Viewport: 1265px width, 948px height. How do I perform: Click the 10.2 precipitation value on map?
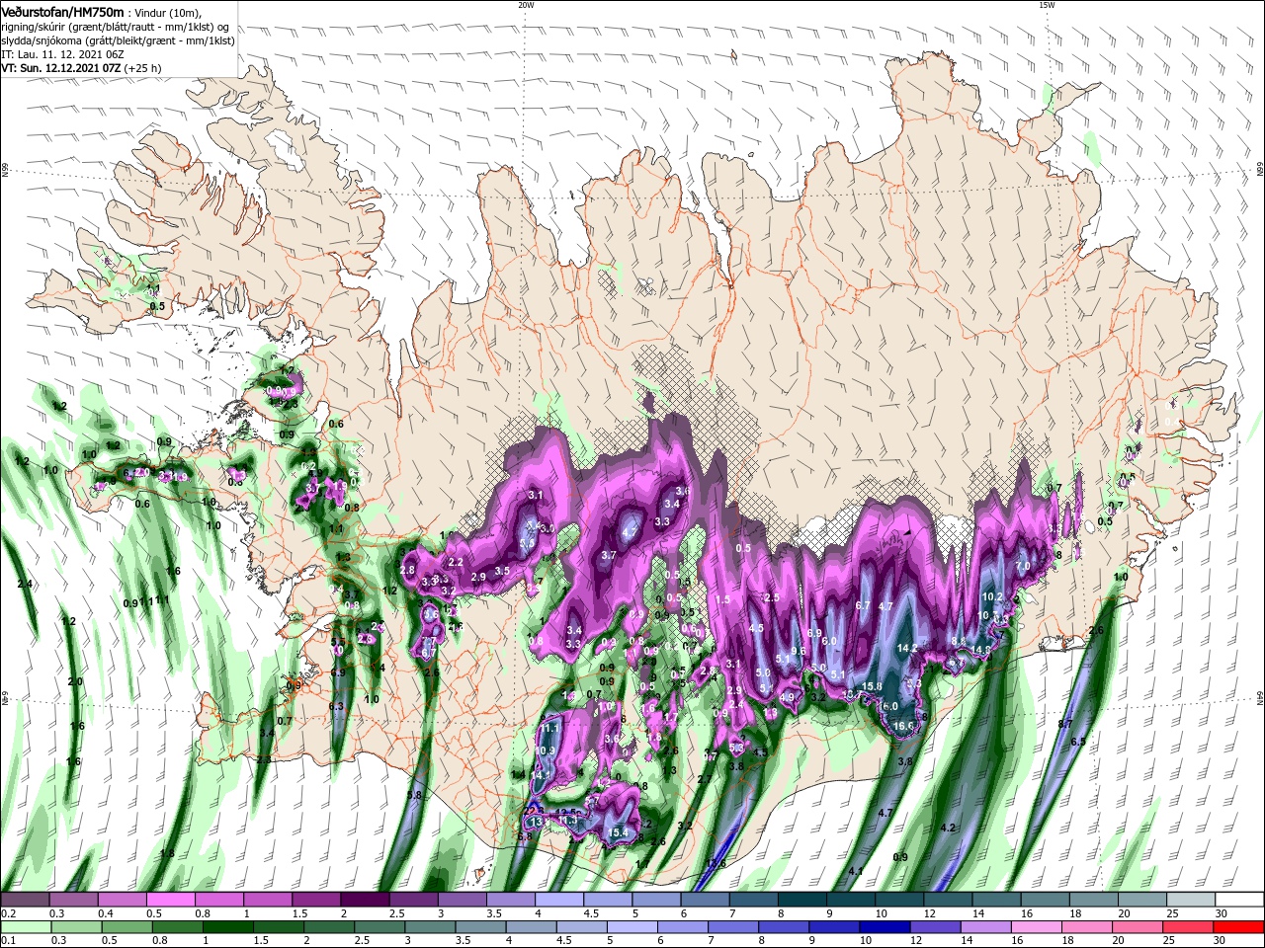click(x=992, y=596)
